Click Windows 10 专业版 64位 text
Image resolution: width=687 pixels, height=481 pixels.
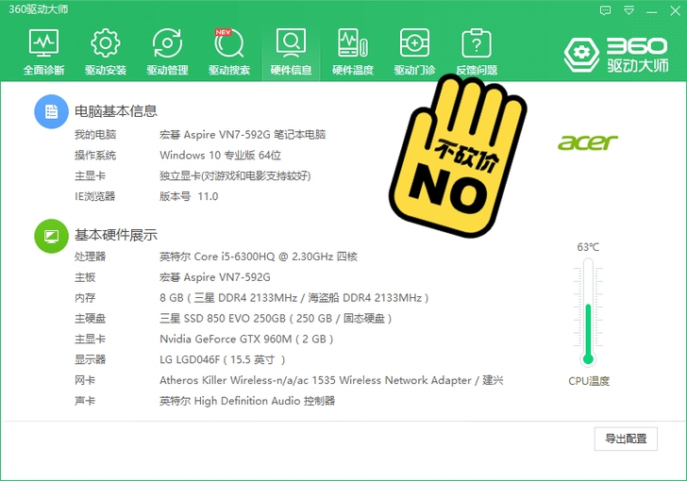(x=220, y=155)
